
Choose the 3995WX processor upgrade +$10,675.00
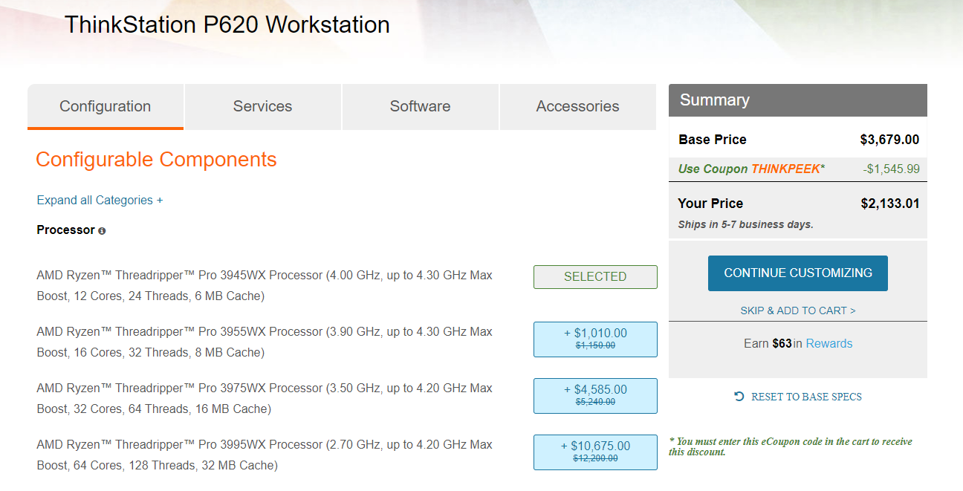(595, 452)
